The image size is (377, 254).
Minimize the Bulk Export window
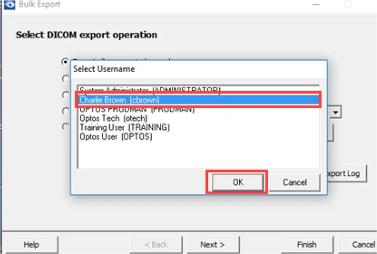317,5
